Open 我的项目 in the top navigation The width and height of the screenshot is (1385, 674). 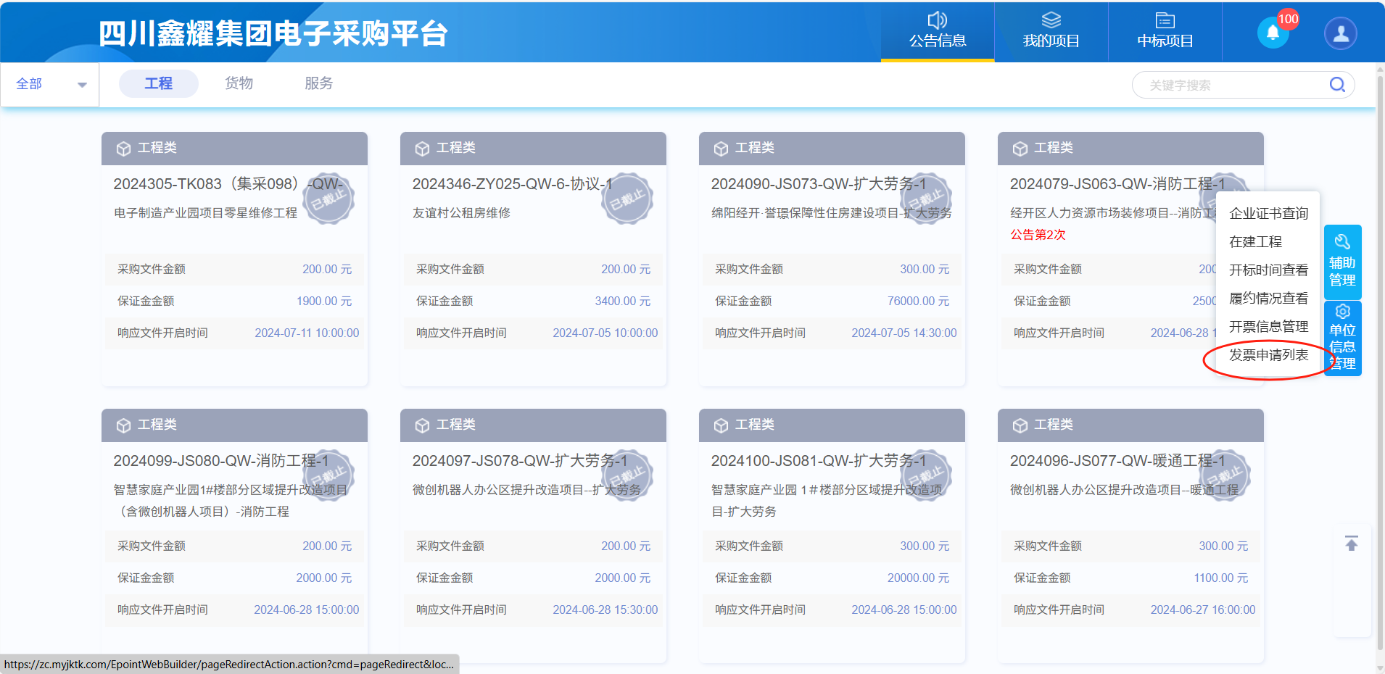coord(1051,31)
